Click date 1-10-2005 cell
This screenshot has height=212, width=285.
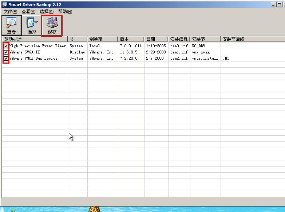click(x=156, y=46)
